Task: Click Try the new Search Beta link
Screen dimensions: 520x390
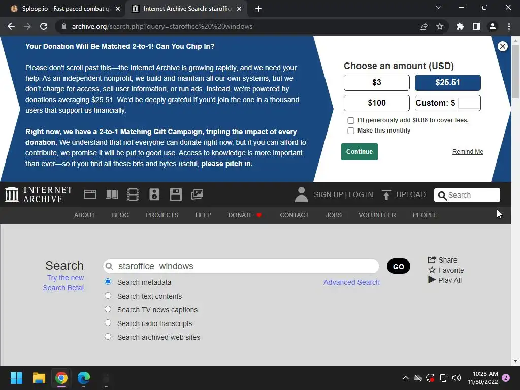Action: tap(63, 283)
